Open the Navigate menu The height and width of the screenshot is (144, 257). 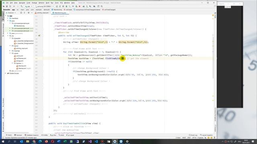(22, 3)
